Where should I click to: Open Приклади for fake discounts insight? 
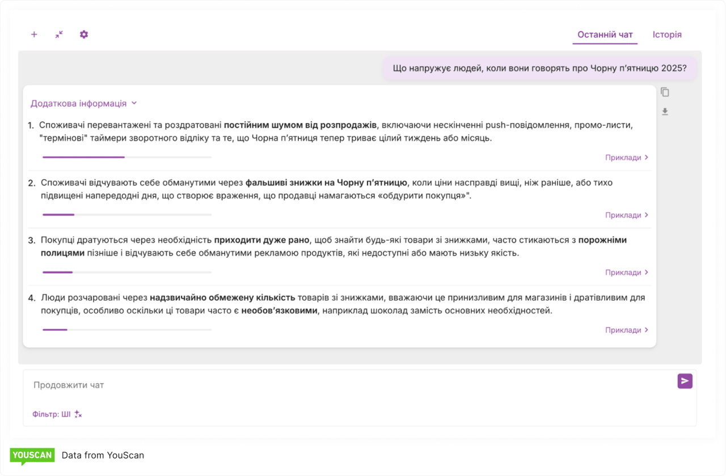click(x=626, y=215)
